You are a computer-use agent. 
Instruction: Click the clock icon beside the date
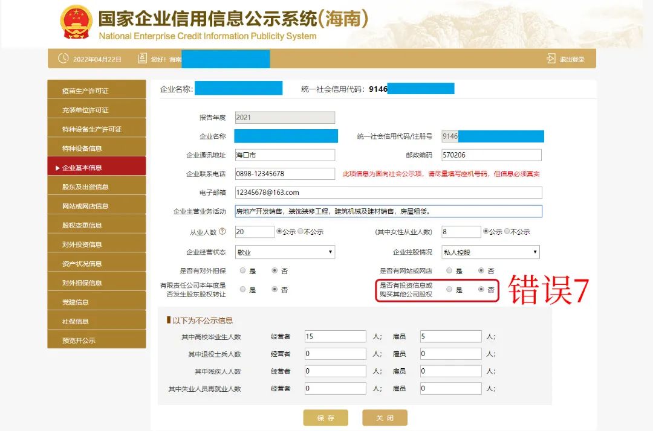point(63,59)
